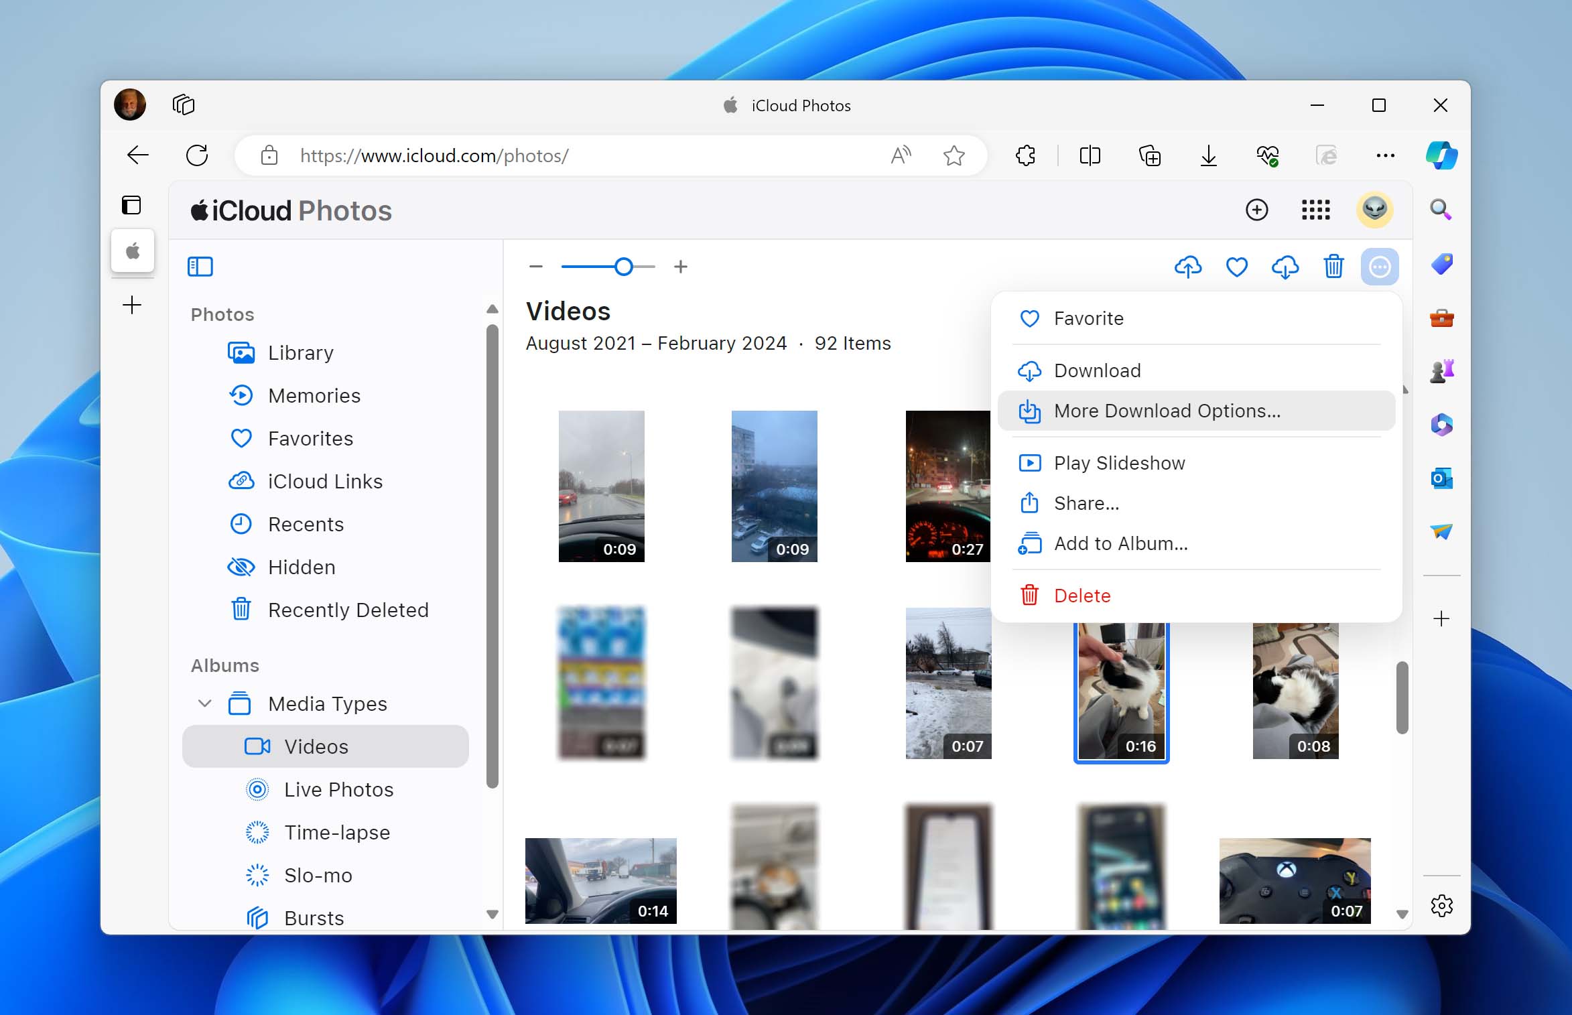Choose Add to Album… menu item
Screen dimensions: 1572x1015
point(1196,543)
